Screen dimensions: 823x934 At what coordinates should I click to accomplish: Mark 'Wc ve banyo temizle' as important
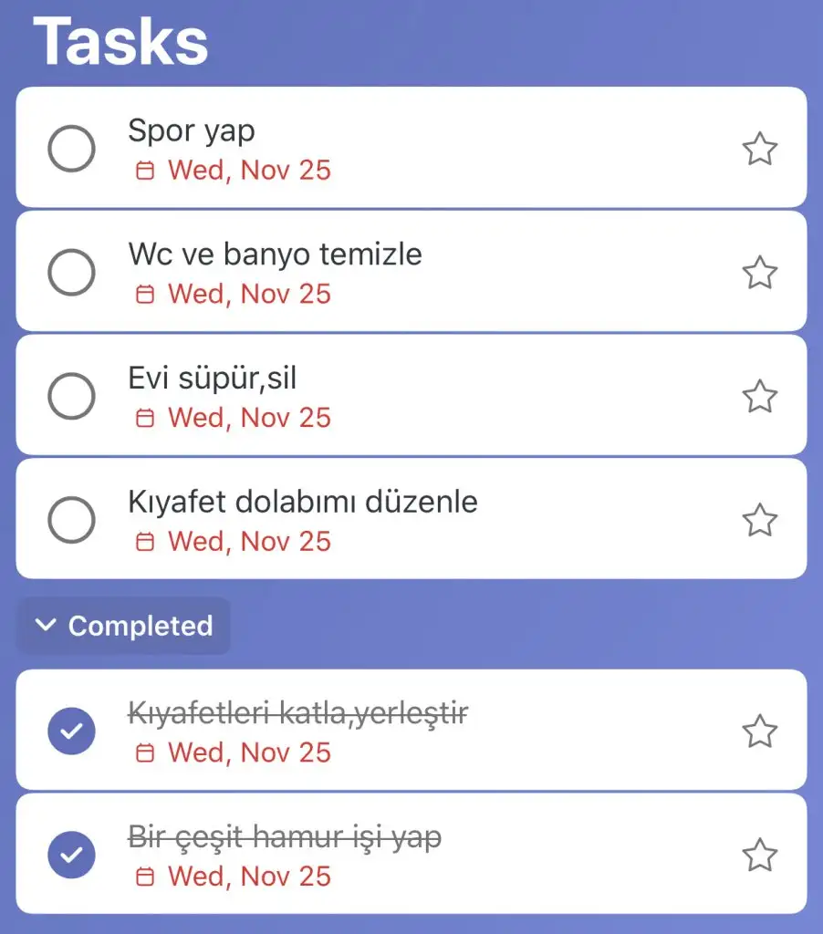[759, 273]
